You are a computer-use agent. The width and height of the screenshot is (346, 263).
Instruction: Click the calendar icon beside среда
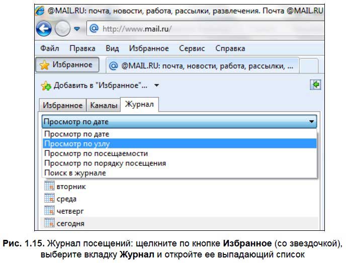(x=49, y=198)
